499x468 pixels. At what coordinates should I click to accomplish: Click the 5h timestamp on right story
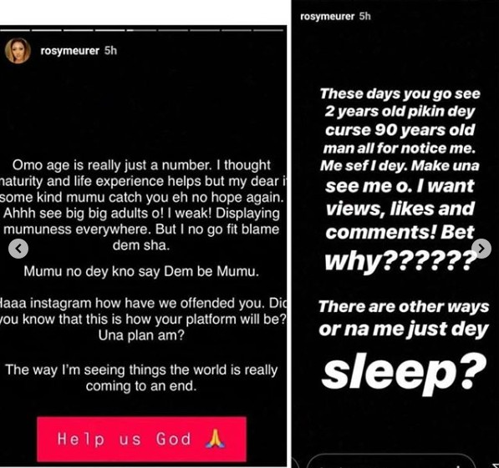(365, 16)
